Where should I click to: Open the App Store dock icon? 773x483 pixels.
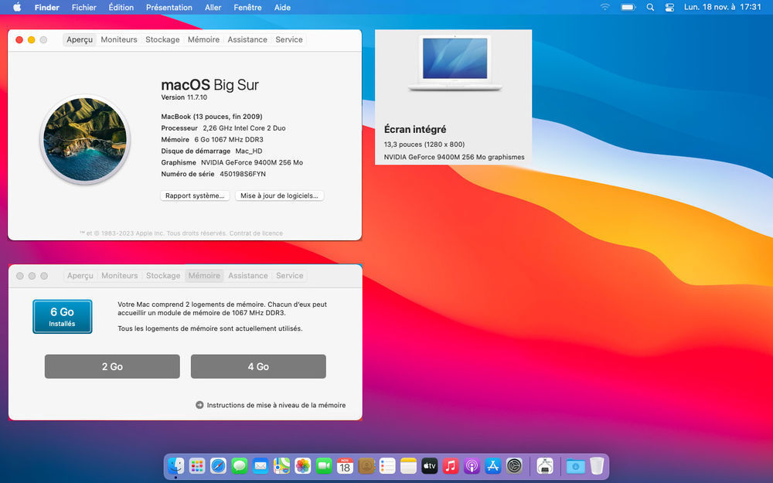pos(493,466)
